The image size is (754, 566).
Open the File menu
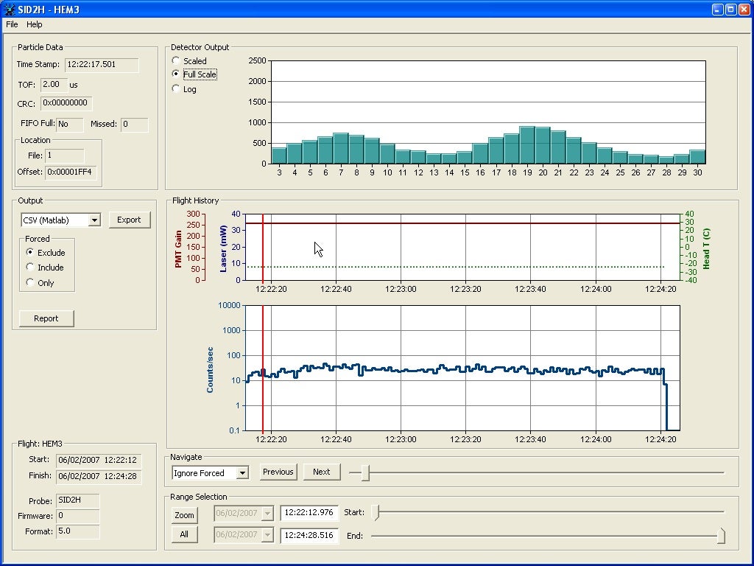tap(12, 24)
